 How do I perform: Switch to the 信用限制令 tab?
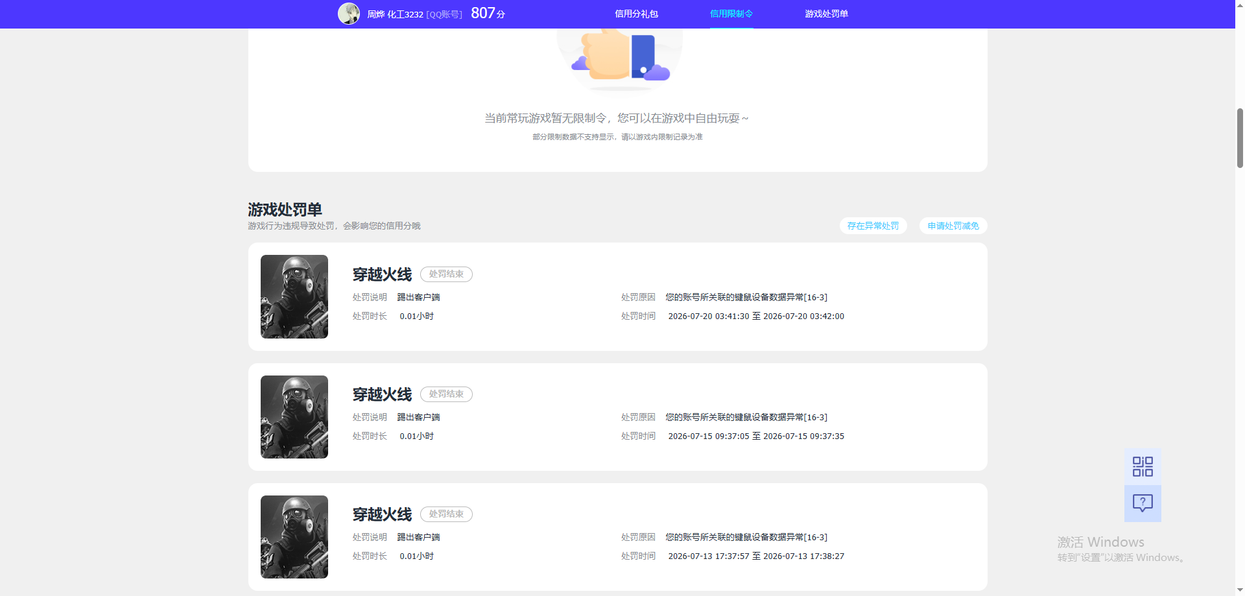(x=731, y=14)
